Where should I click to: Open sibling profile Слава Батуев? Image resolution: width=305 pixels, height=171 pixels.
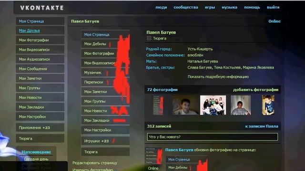200,67
